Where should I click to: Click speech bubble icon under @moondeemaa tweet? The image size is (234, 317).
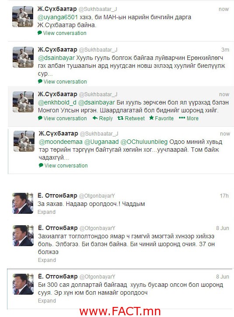coord(41,165)
